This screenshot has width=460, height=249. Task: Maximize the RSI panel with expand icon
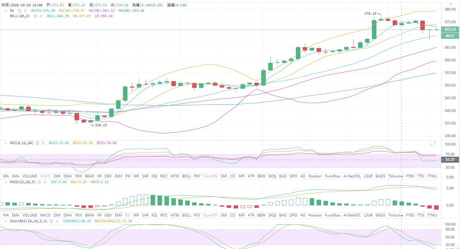pos(433,144)
